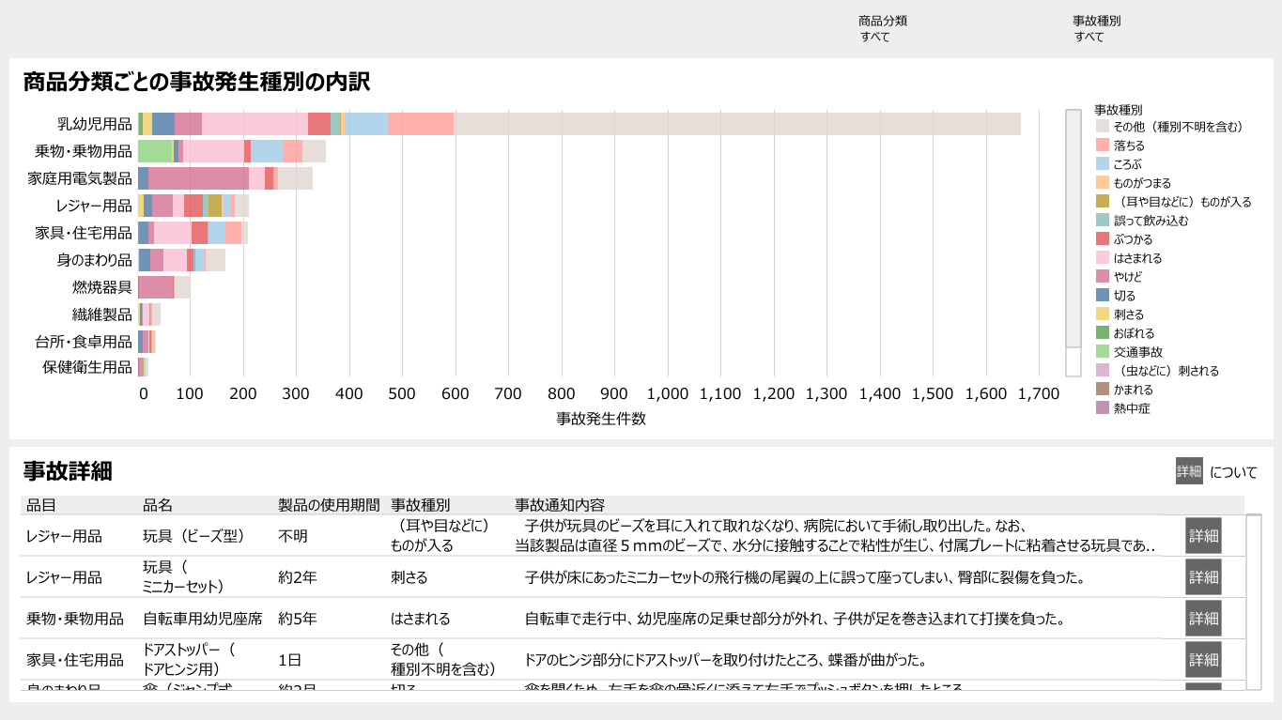The width and height of the screenshot is (1282, 720).
Task: Select the 玩具（ビーズ型） product name cell
Action: click(193, 536)
